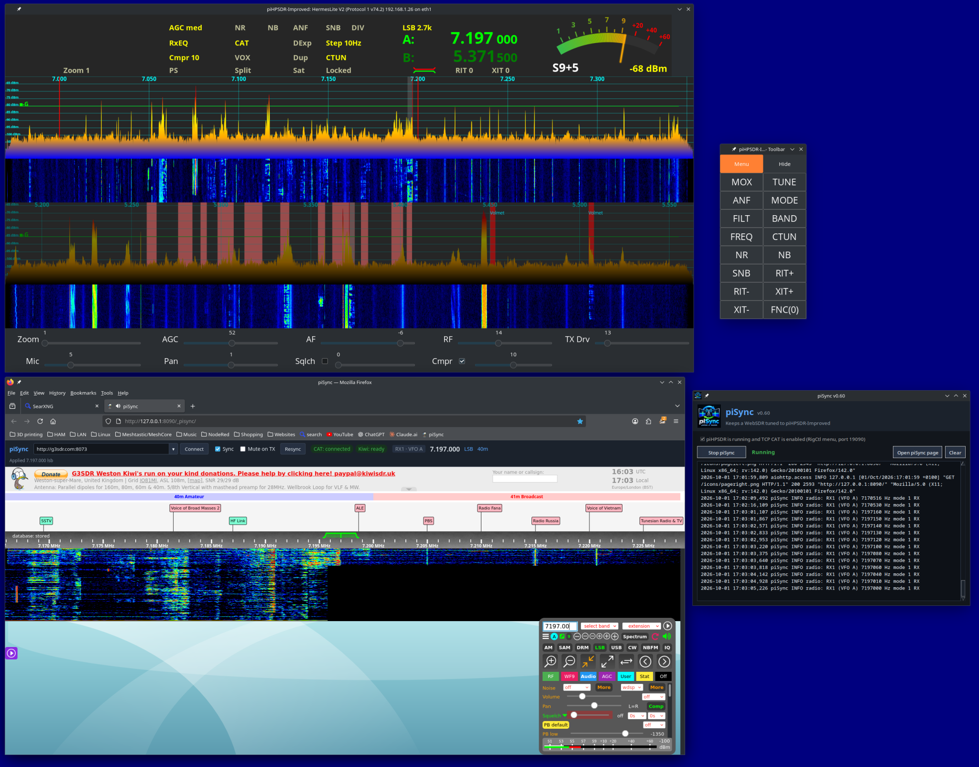The image size is (979, 767).
Task: Open the wdsp dropdown
Action: pyautogui.click(x=631, y=687)
